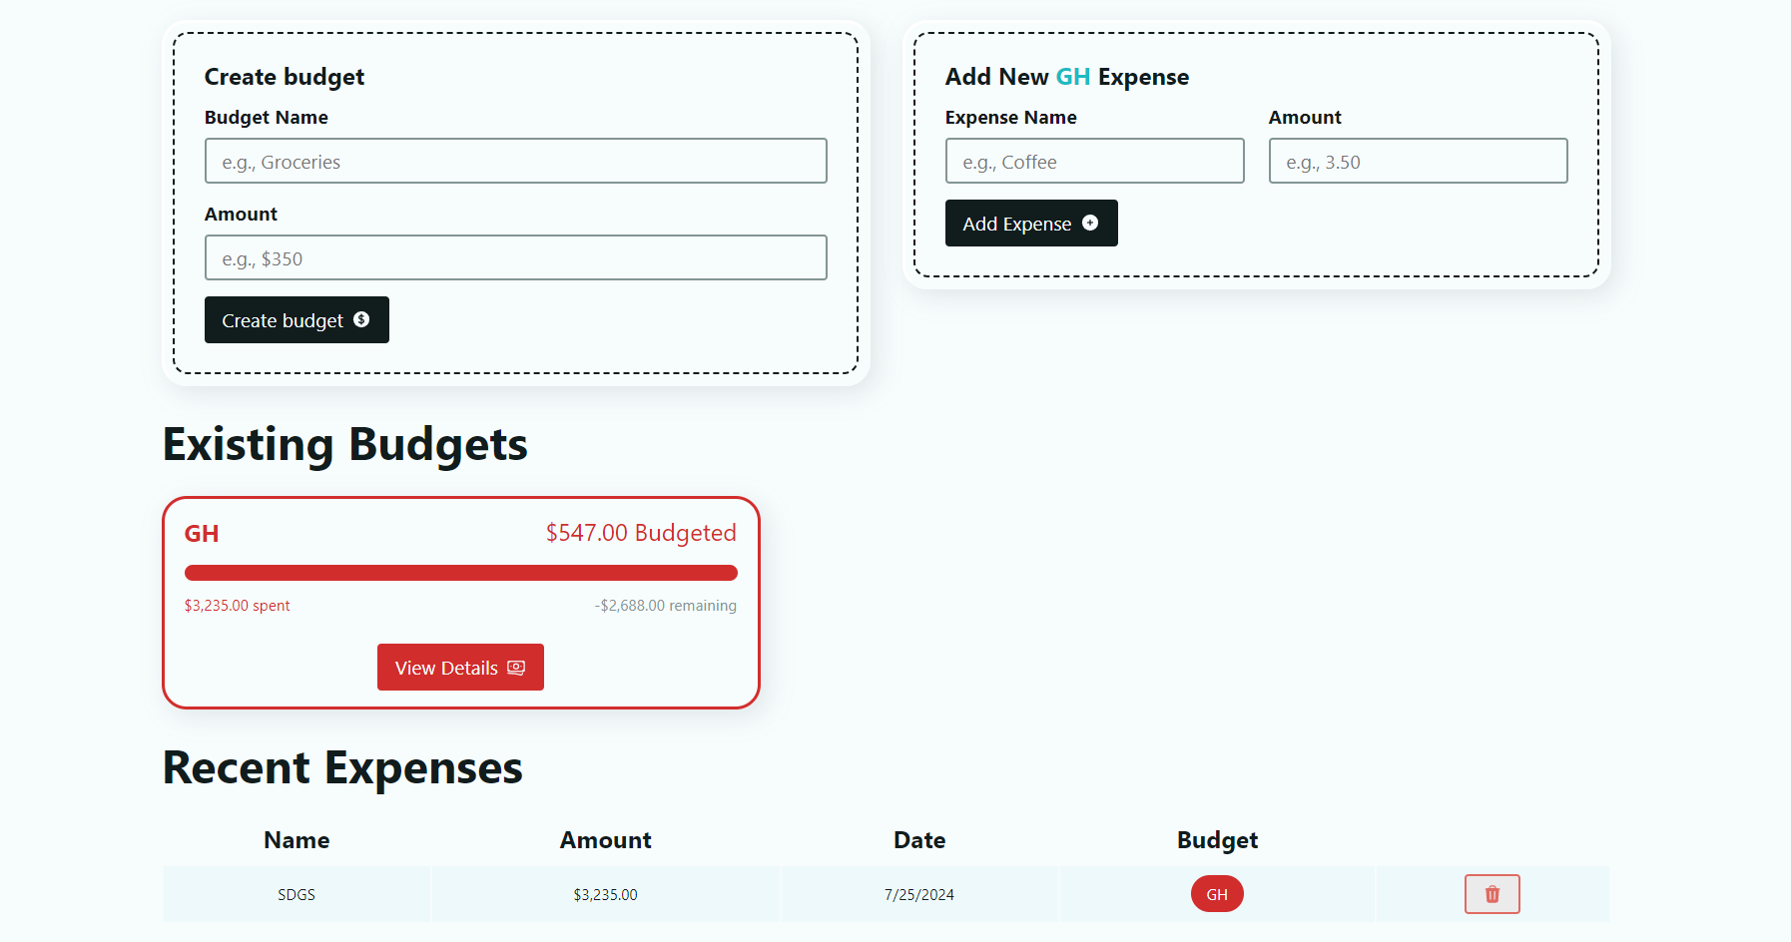Click the banknote icon on View Details
This screenshot has height=942, width=1791.
(x=516, y=668)
